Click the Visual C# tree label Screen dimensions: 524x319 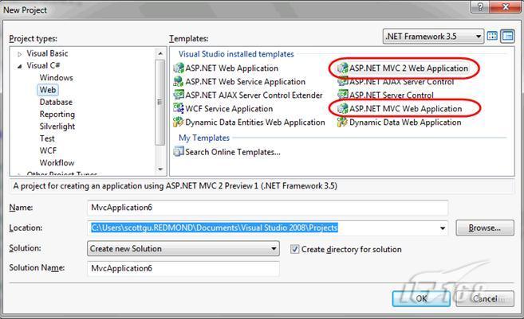[x=43, y=65]
